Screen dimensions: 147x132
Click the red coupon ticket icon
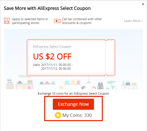point(57,21)
